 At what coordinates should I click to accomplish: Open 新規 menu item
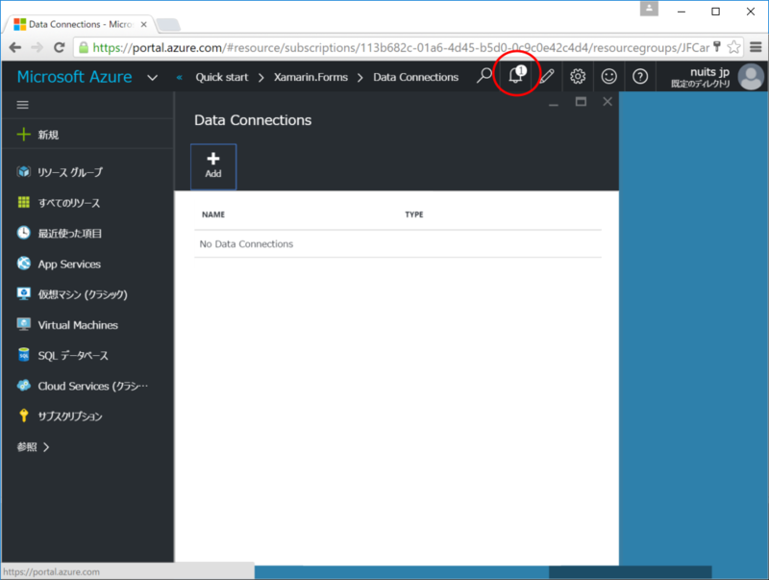[x=87, y=135]
